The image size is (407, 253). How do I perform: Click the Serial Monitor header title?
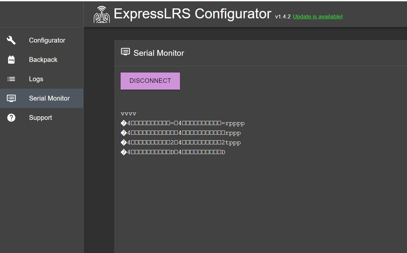(158, 53)
